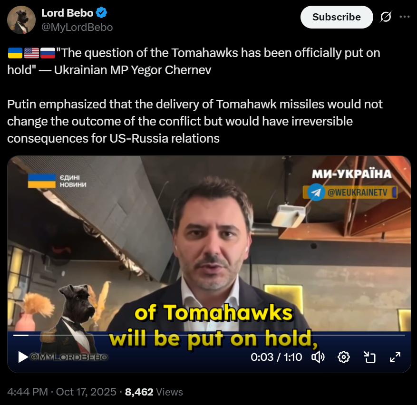The width and height of the screenshot is (417, 405).
Task: Click the Grok slashed-circle icon
Action: pos(385,17)
